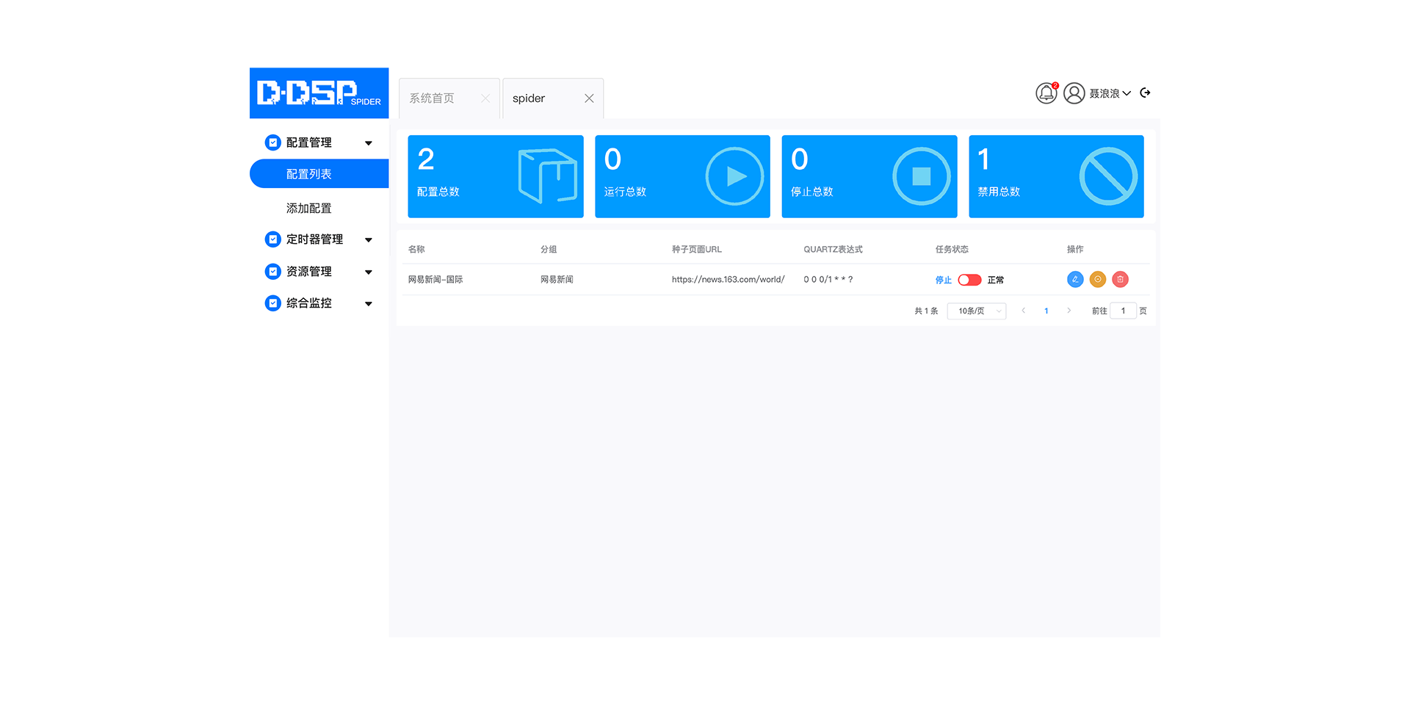This screenshot has width=1410, height=705.
Task: Switch to the 系统首页 tab
Action: pyautogui.click(x=432, y=98)
